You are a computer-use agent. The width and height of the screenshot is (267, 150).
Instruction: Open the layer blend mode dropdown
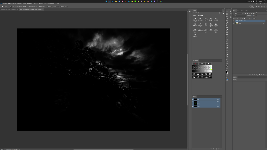(239, 16)
